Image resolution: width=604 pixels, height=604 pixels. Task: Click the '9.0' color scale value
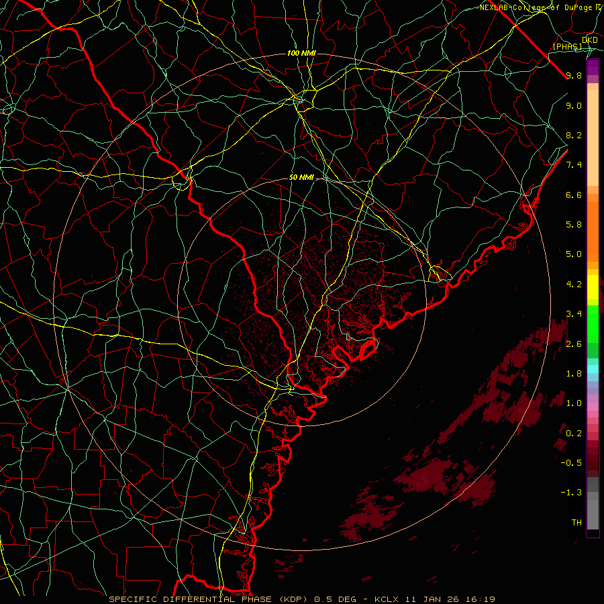point(574,105)
